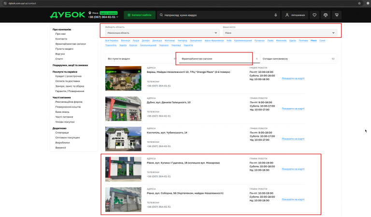Open Подарунки, акції та знижки sidebar link
This screenshot has width=371, height=217.
point(70,65)
